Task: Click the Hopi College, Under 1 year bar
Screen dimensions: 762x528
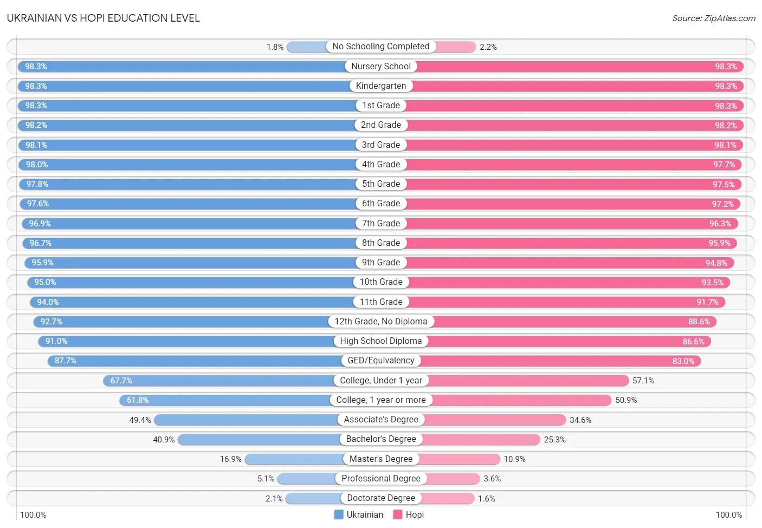Action: pos(505,380)
